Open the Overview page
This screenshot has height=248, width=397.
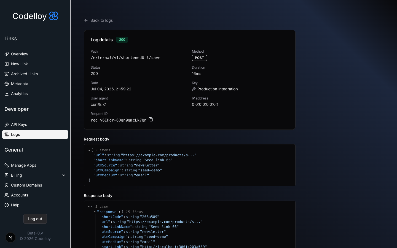[x=35, y=54]
